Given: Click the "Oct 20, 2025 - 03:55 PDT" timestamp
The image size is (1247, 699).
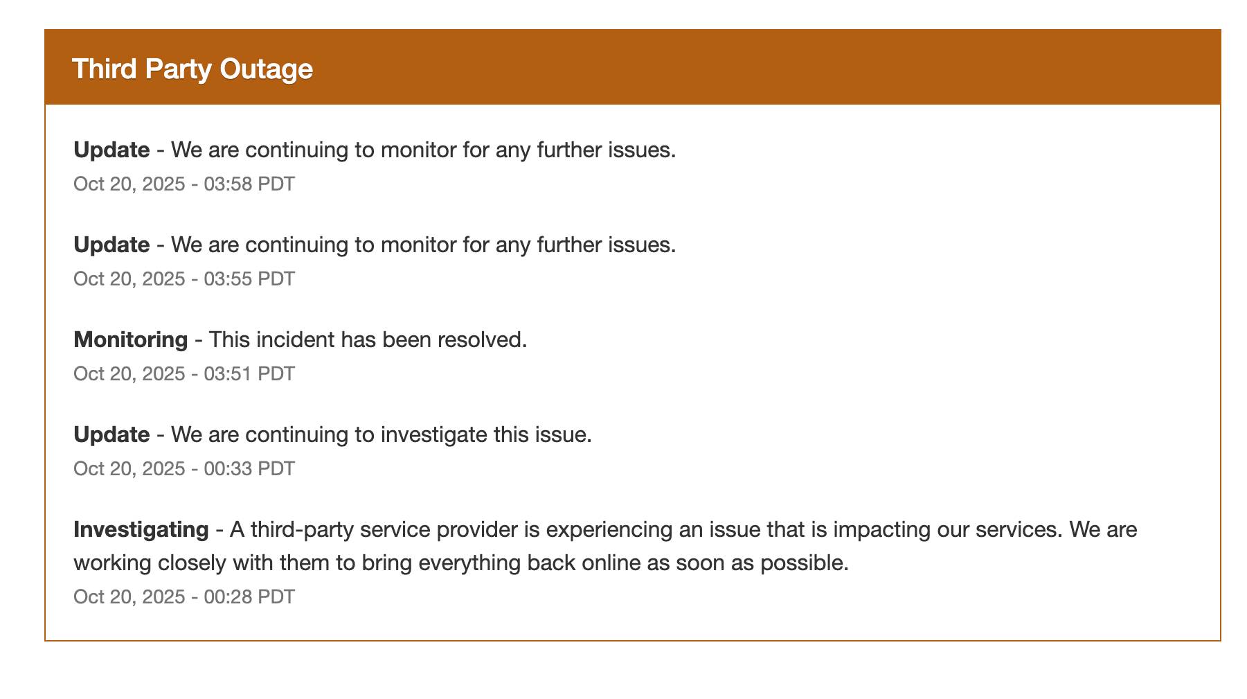Looking at the screenshot, I should [184, 279].
